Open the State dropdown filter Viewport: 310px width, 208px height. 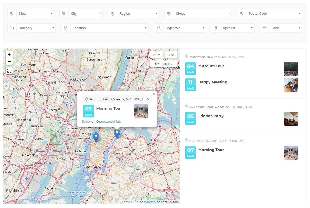pyautogui.click(x=35, y=14)
